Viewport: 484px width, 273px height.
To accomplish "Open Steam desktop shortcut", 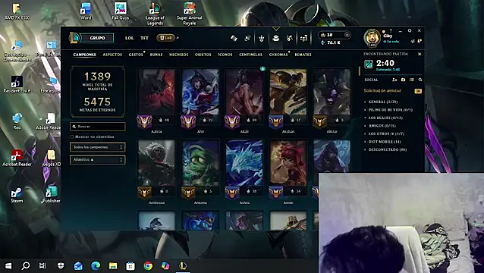I will (17, 195).
